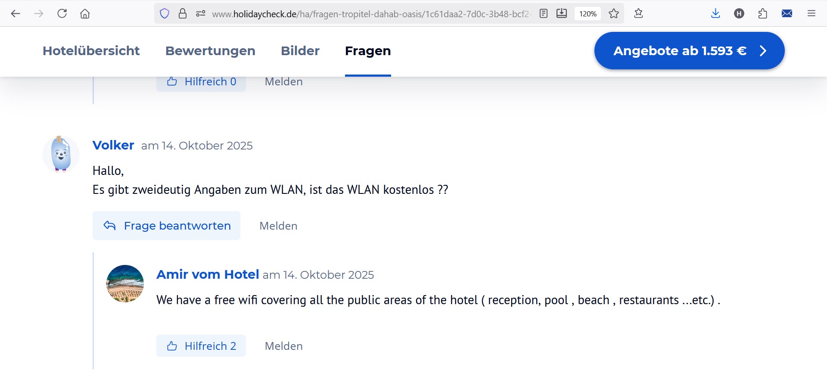
Task: Reset the 120% zoom level indicator
Action: (x=588, y=14)
